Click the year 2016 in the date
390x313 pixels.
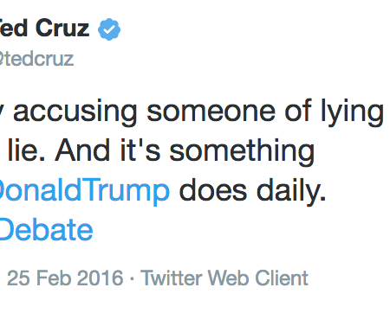pyautogui.click(x=101, y=278)
